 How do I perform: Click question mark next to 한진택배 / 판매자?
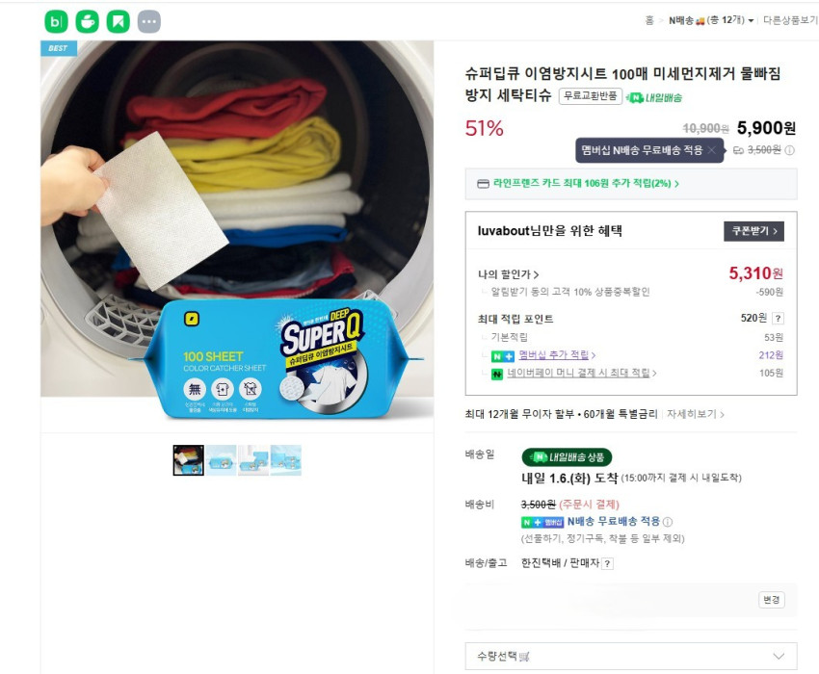pos(607,564)
